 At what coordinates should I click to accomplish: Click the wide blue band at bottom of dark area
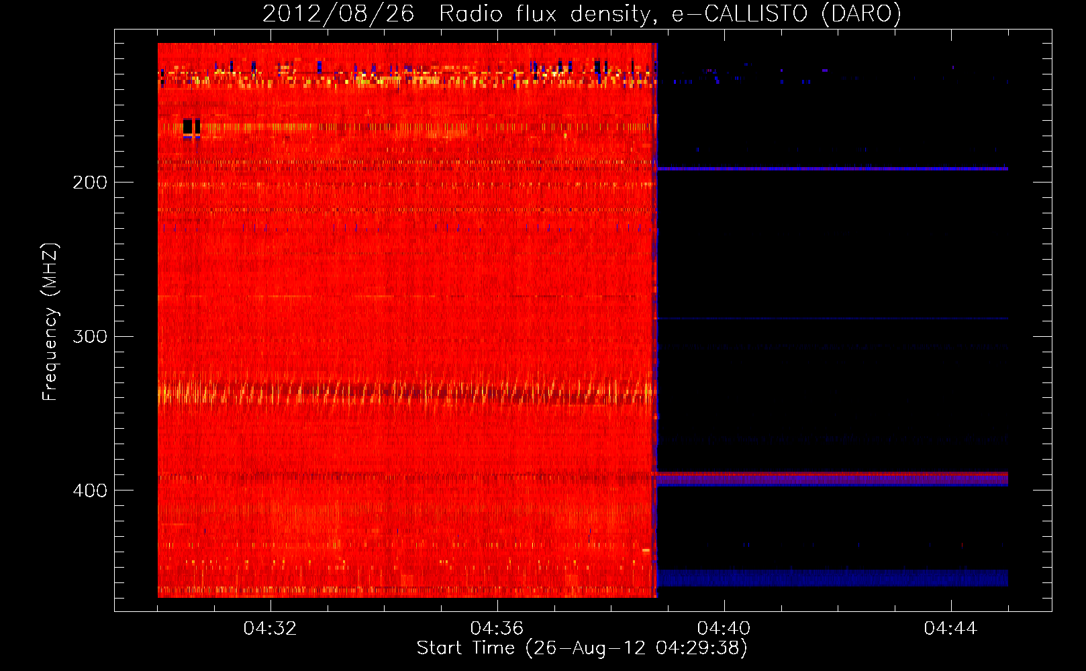[x=832, y=578]
